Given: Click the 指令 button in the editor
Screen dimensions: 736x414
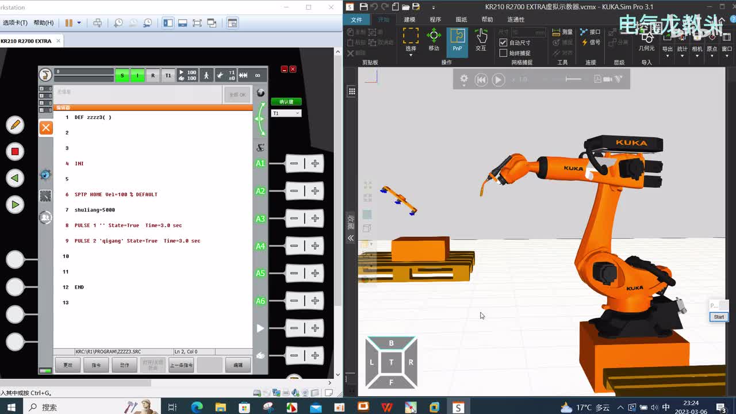Looking at the screenshot, I should (x=96, y=365).
